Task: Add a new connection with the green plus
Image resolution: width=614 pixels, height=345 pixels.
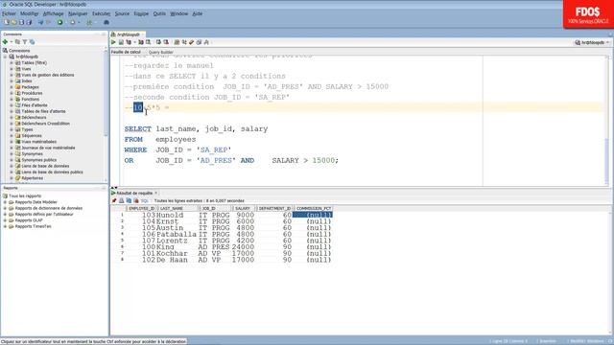Action: tap(5, 41)
